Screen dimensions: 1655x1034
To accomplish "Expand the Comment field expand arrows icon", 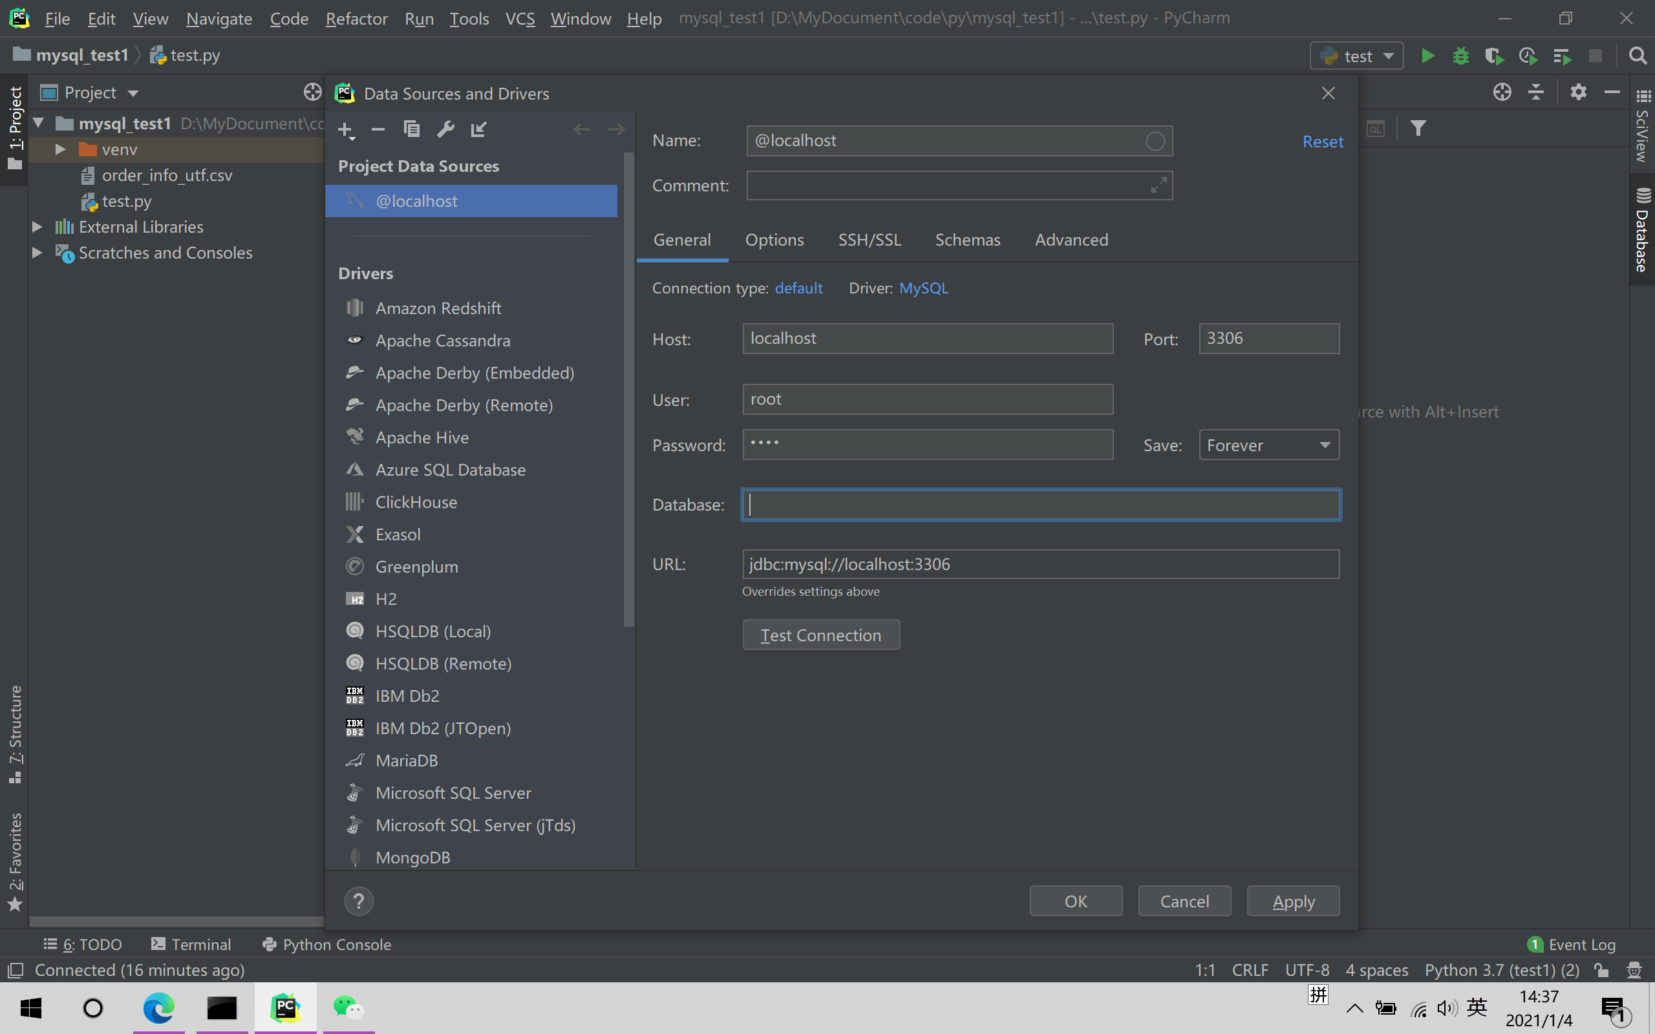I will coord(1158,185).
